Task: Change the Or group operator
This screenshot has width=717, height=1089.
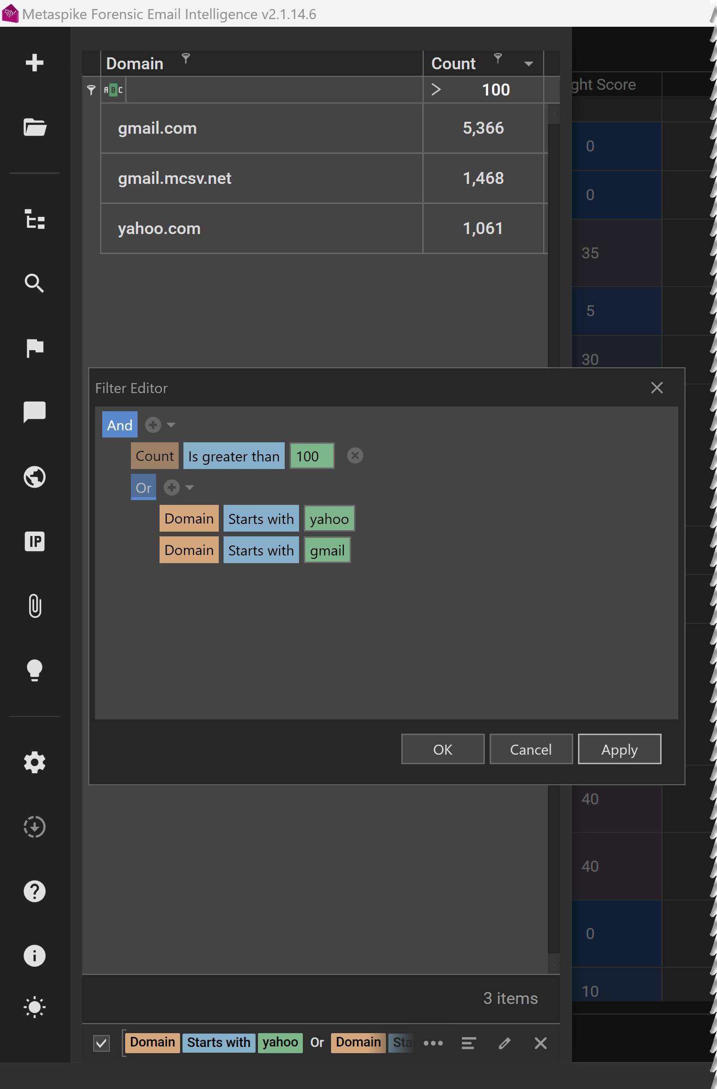Action: point(143,487)
